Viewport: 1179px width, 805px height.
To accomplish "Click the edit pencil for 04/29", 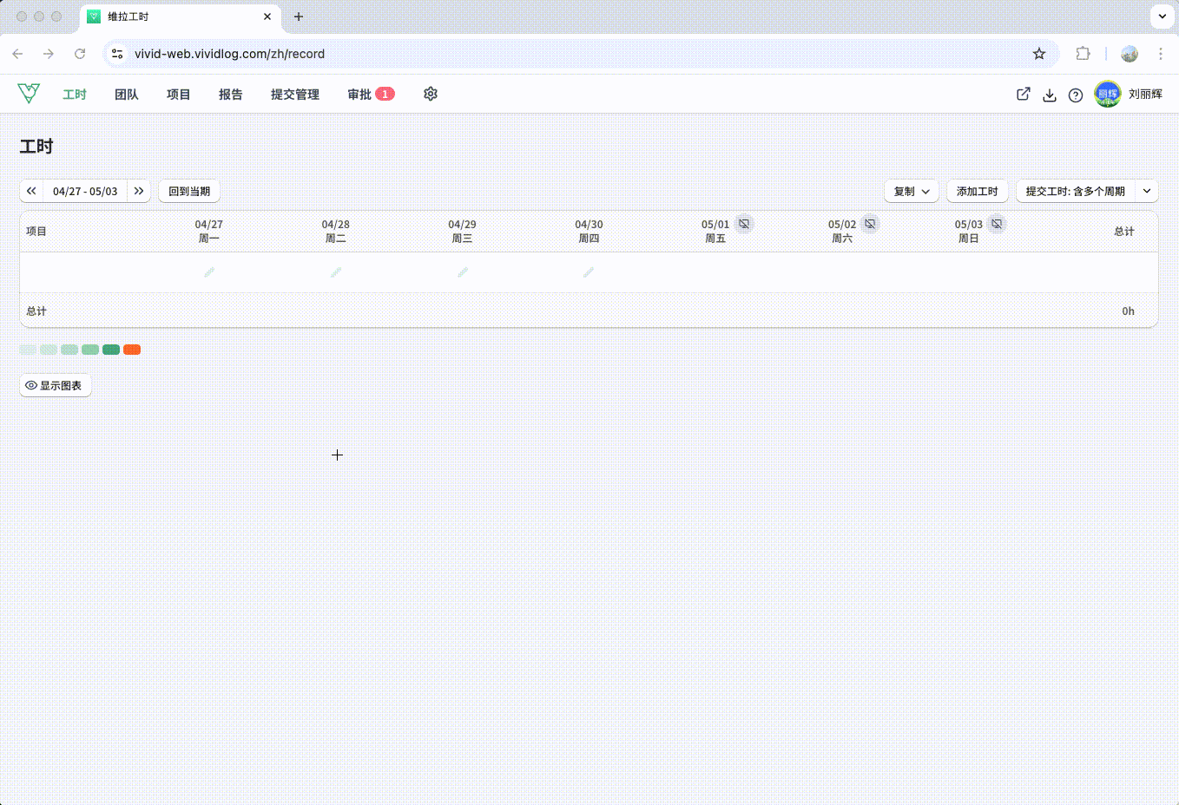I will click(463, 272).
